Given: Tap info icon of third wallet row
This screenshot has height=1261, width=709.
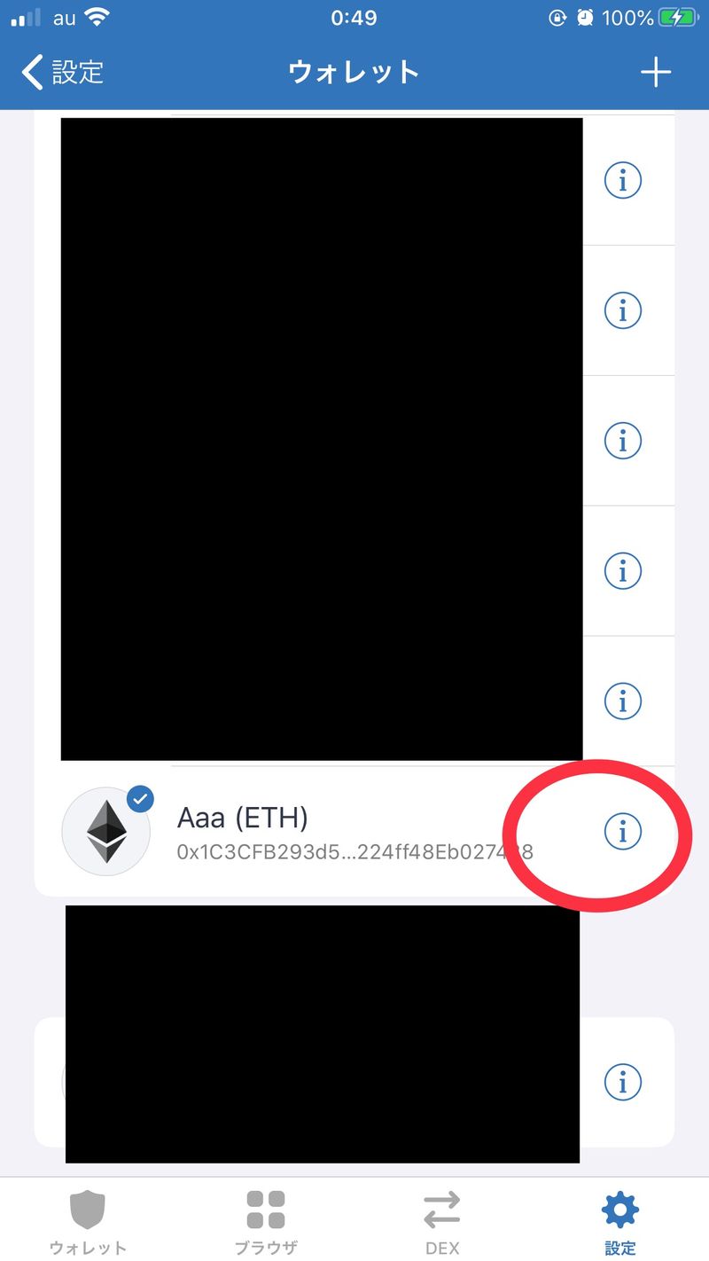Looking at the screenshot, I should coord(622,441).
